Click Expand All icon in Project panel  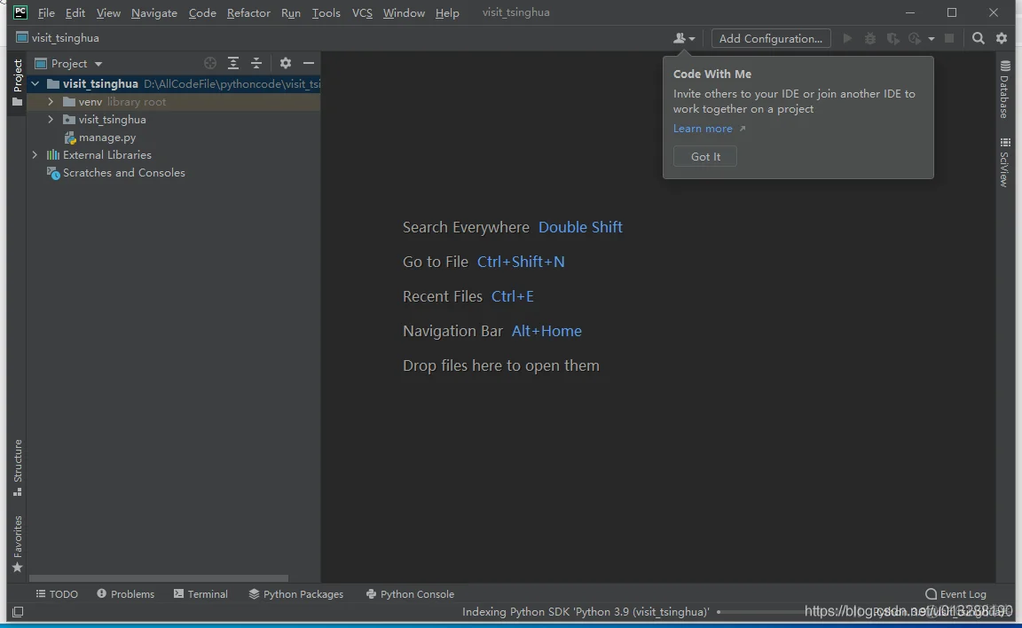232,63
